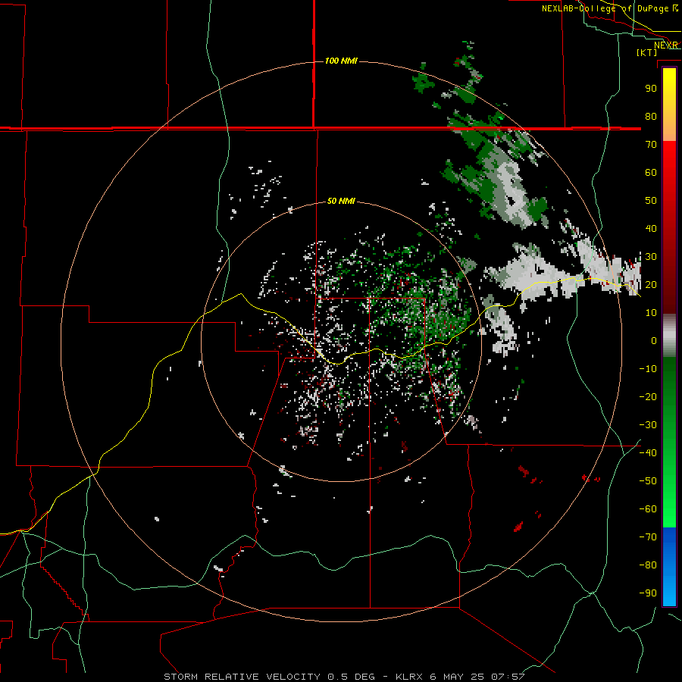Click the -90 value on the velocity scale

click(x=648, y=593)
